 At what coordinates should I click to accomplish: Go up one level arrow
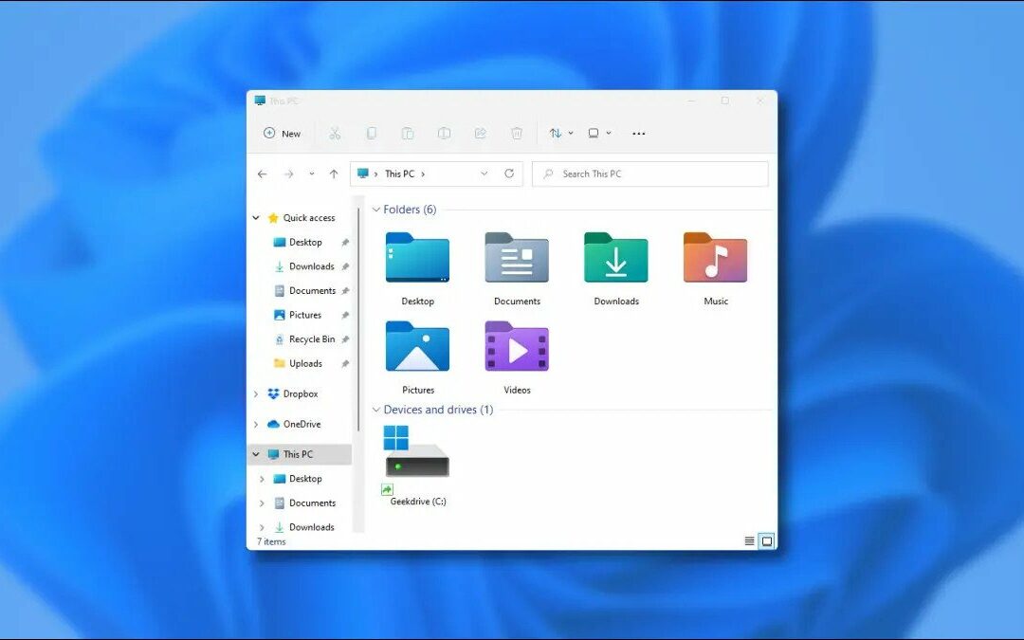(334, 174)
